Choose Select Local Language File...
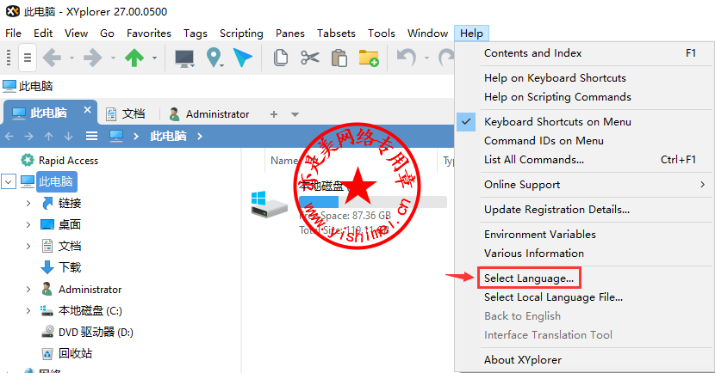715x373 pixels. [x=553, y=297]
